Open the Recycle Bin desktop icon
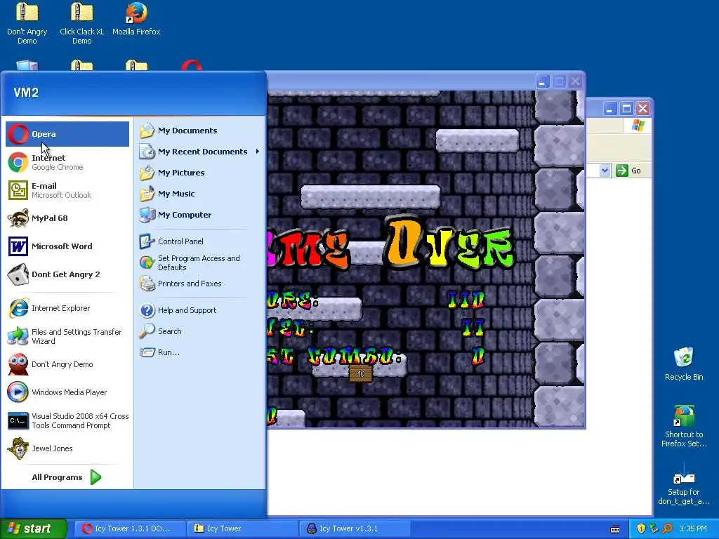Viewport: 719px width, 539px height. tap(684, 364)
